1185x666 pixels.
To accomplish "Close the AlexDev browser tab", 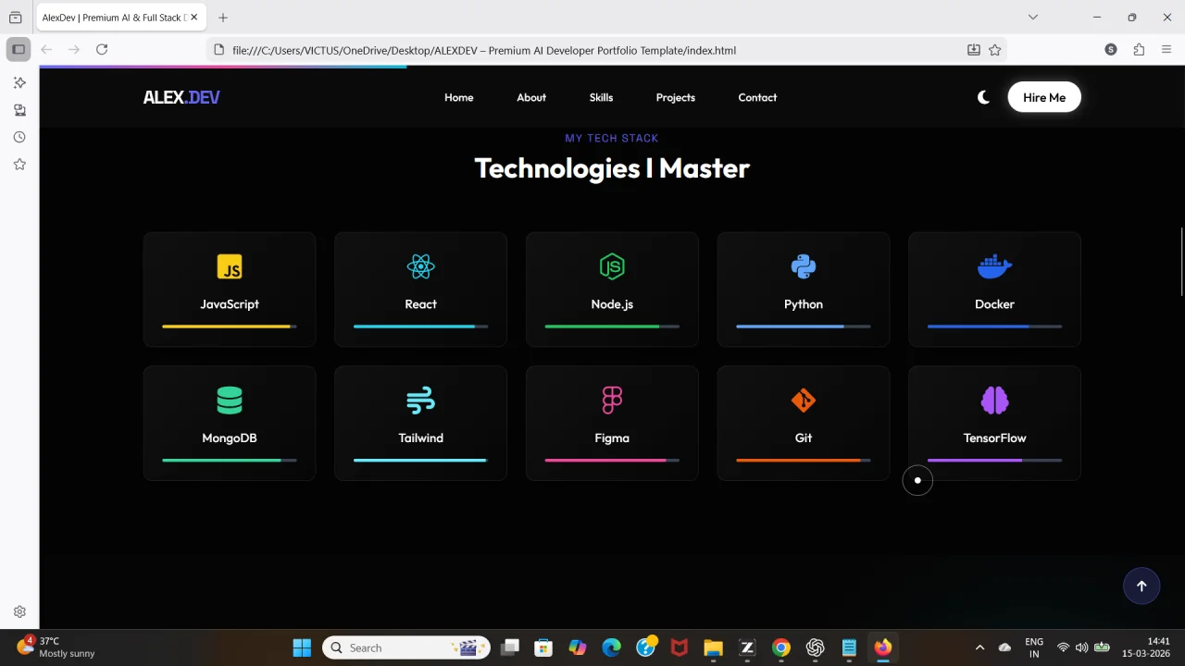I will pyautogui.click(x=193, y=18).
